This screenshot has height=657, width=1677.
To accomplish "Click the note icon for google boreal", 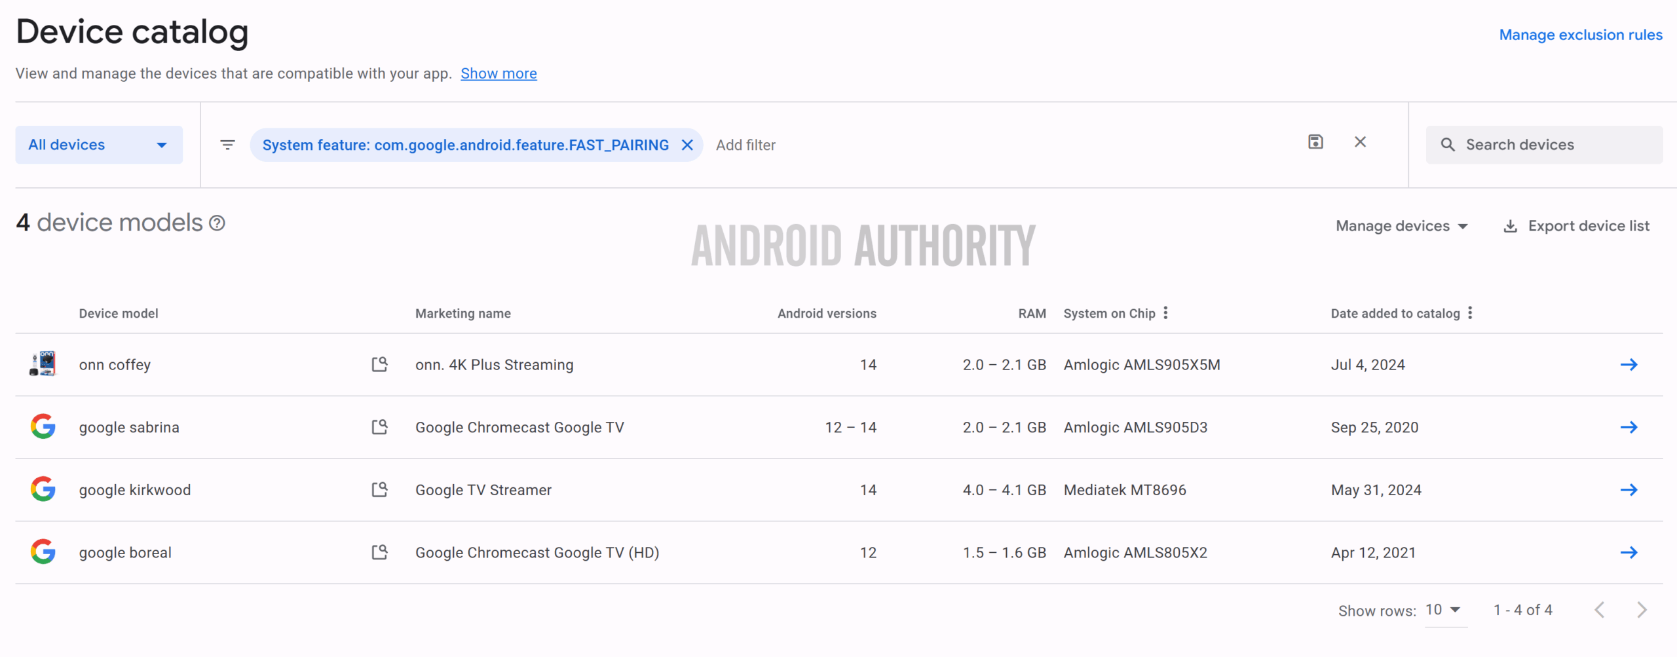I will 379,552.
